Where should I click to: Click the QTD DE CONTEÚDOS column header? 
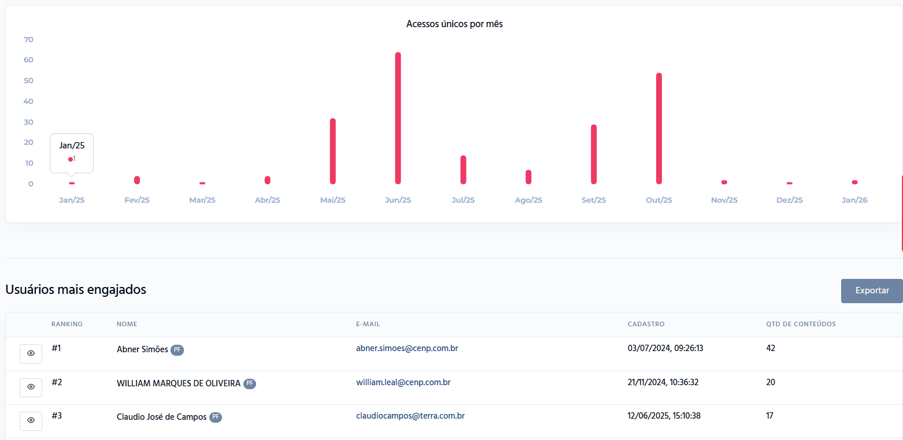click(x=801, y=324)
